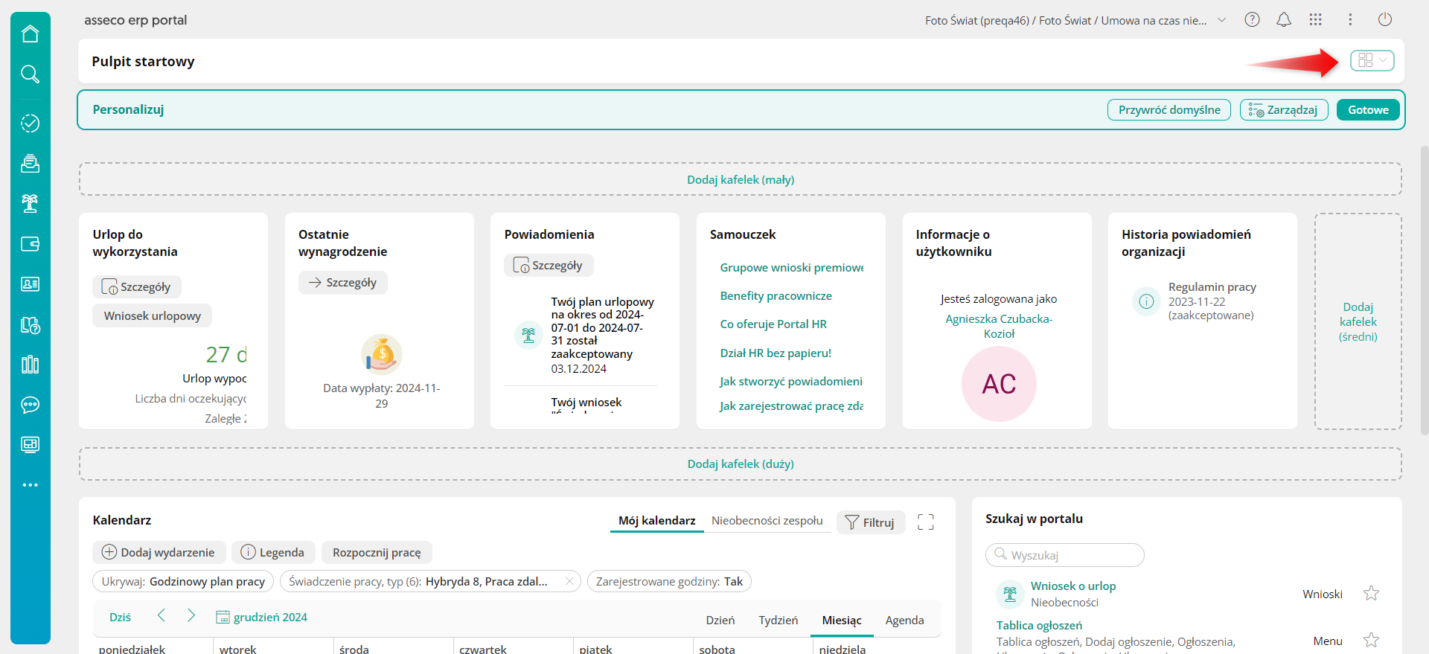Click Dodaj kafelek (mały) area
1429x654 pixels.
tap(741, 179)
